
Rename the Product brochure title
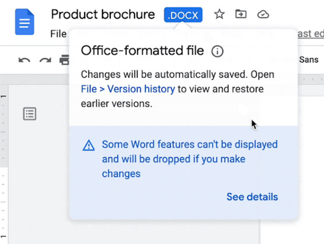103,14
